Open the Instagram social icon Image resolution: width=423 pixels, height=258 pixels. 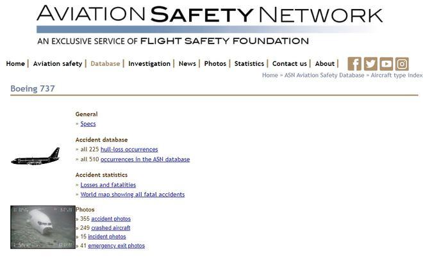402,63
